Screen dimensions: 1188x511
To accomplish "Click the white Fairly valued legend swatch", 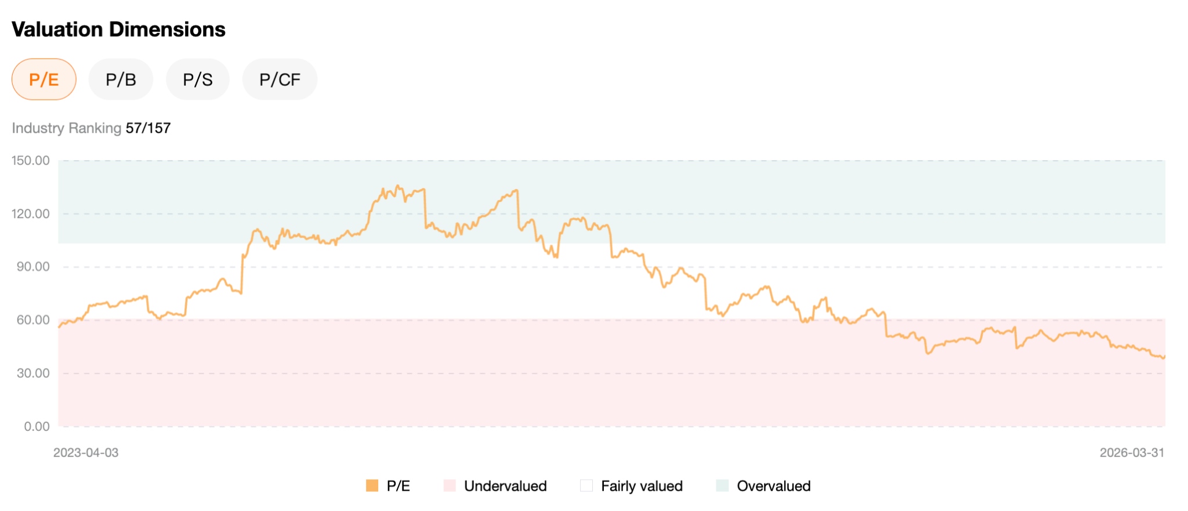I will tap(587, 485).
